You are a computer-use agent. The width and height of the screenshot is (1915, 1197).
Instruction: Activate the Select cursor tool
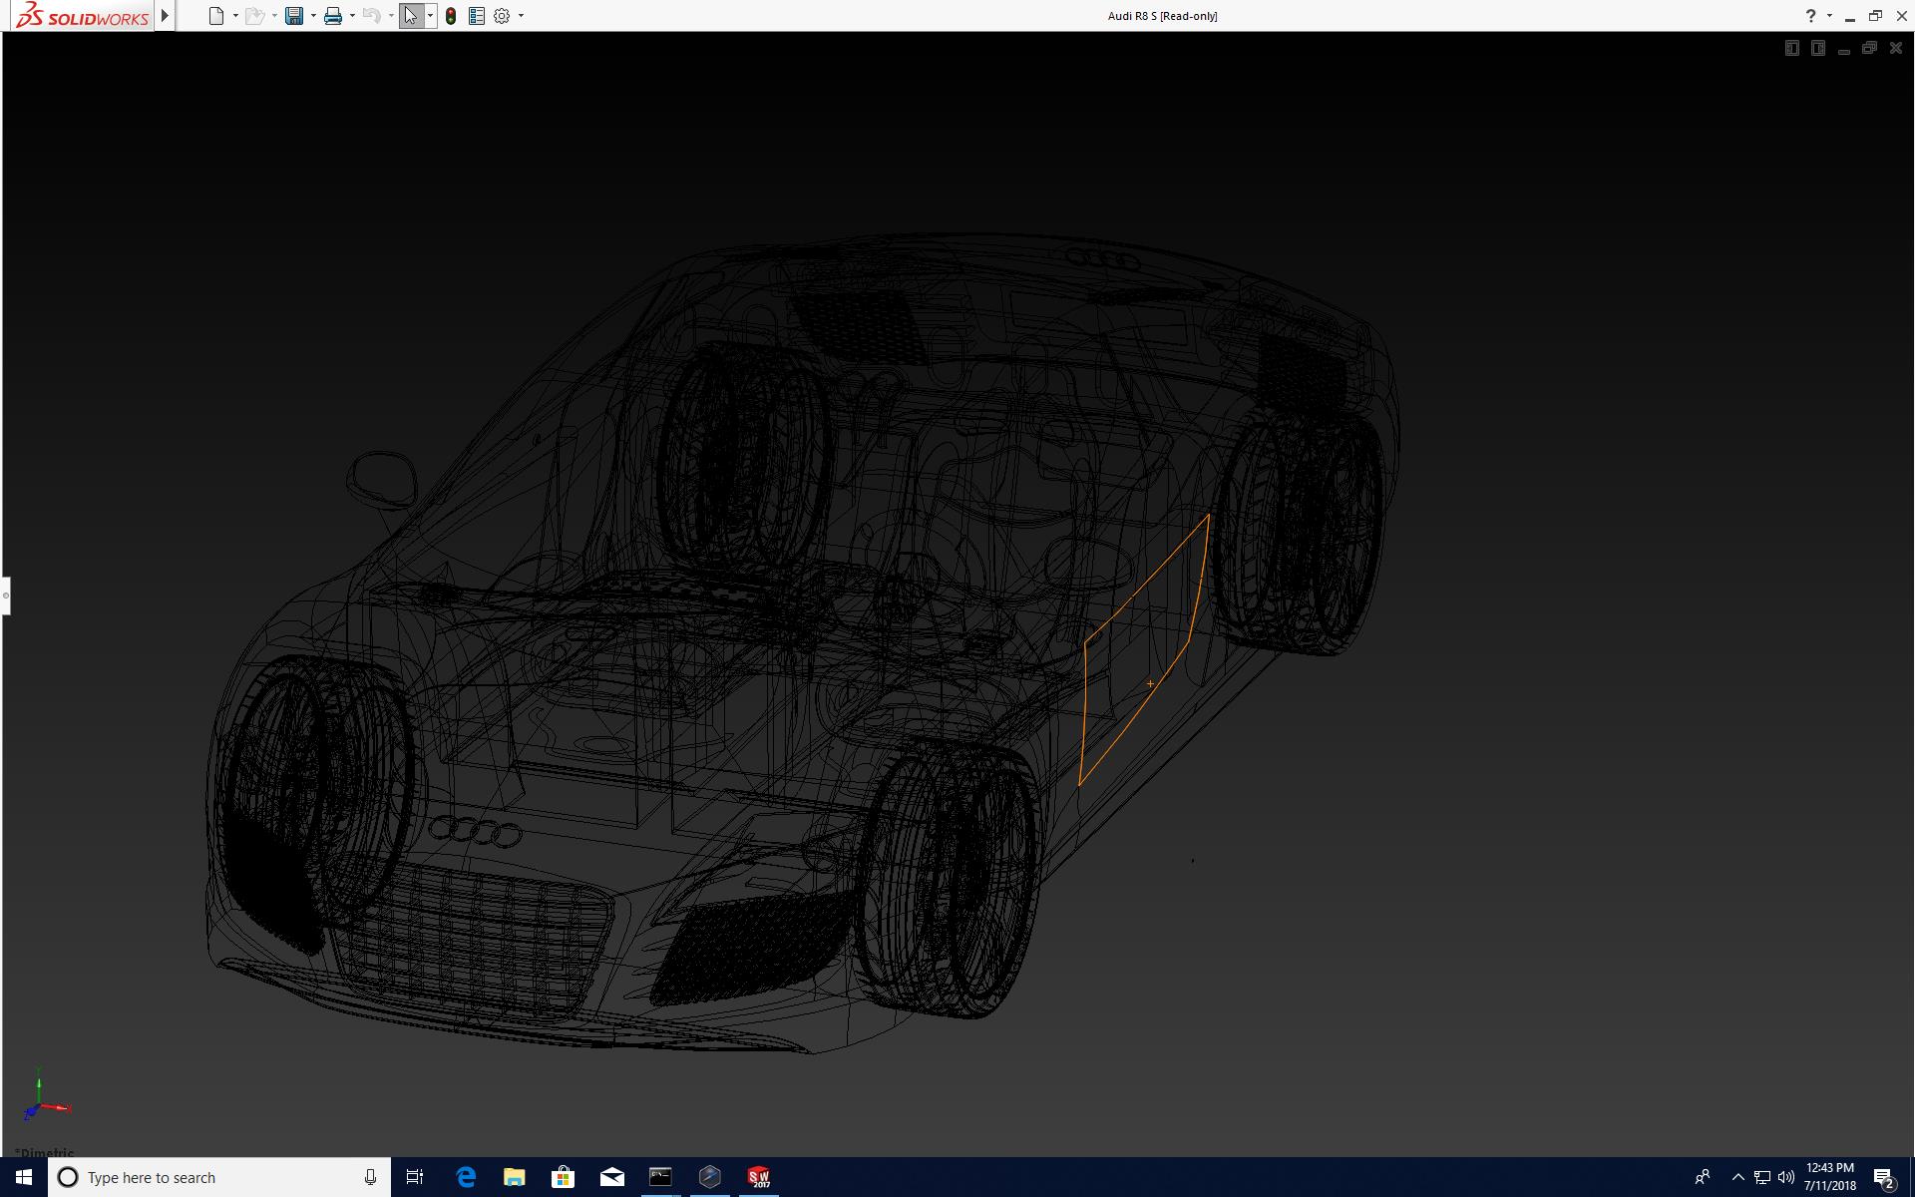pyautogui.click(x=411, y=16)
